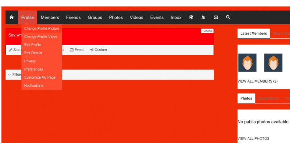
Task: Open the globe notifications icon
Action: tap(191, 17)
